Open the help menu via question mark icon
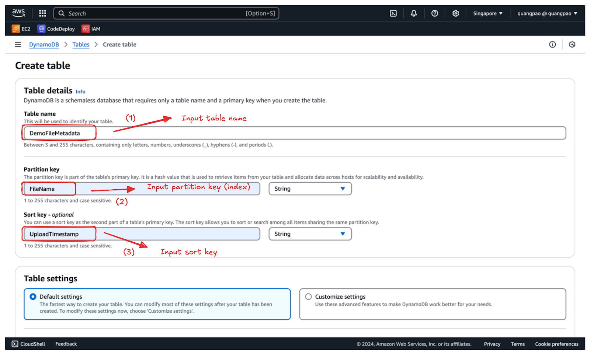Screen dimensions: 590x355 click(x=434, y=13)
